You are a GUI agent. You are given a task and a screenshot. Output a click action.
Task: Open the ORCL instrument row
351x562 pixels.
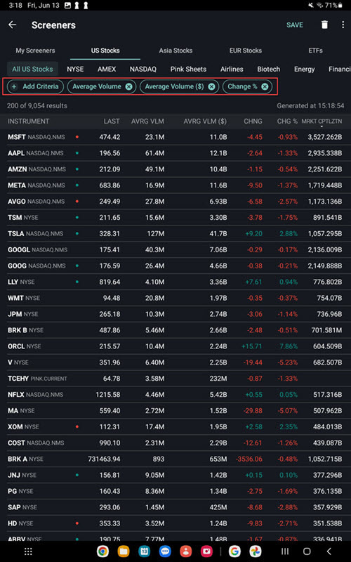click(x=175, y=346)
